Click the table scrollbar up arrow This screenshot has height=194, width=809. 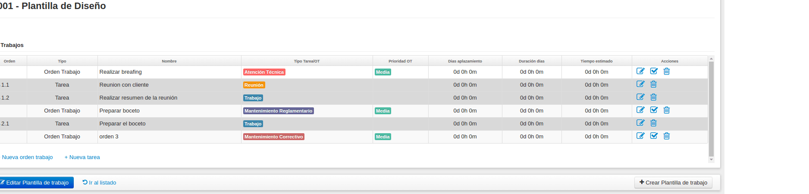pos(711,58)
